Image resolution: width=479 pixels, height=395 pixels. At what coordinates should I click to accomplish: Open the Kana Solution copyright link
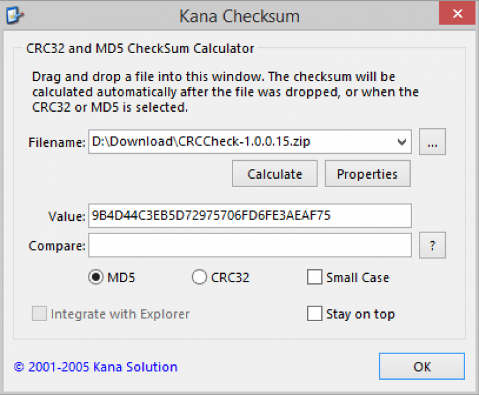[96, 367]
